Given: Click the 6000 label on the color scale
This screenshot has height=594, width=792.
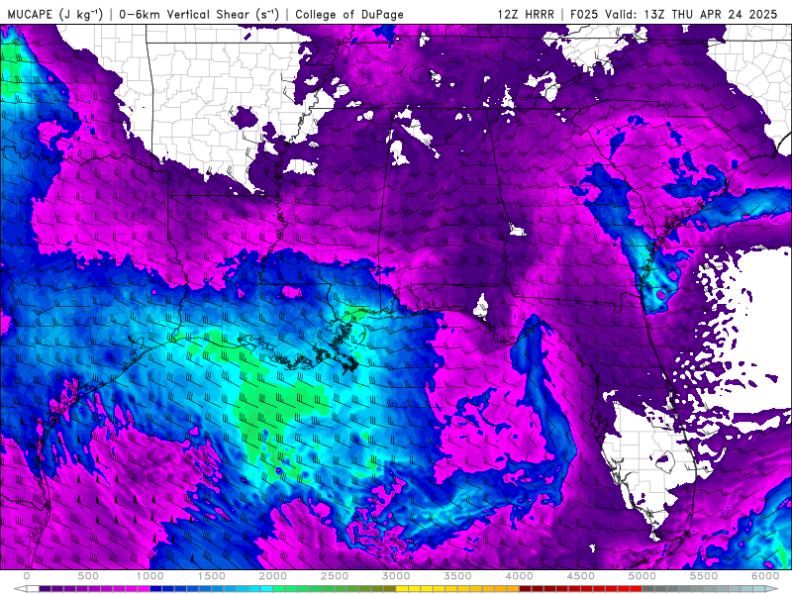Looking at the screenshot, I should 765,576.
